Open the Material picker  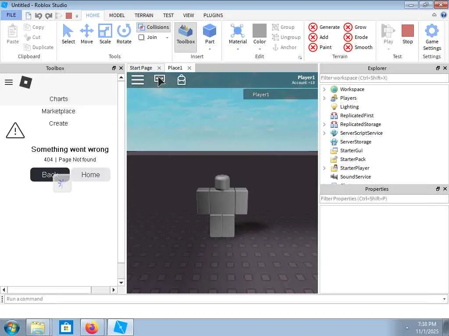pyautogui.click(x=238, y=34)
